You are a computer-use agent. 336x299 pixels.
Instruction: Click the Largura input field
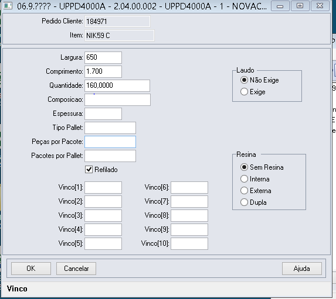[x=103, y=57]
